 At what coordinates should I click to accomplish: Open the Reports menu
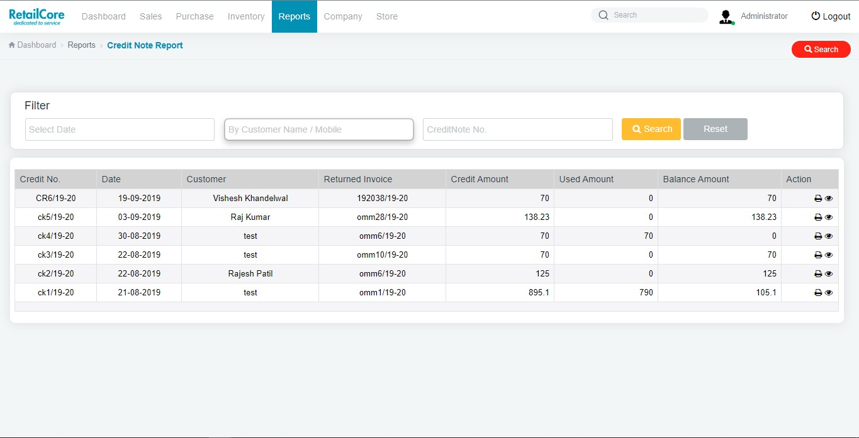[x=295, y=16]
